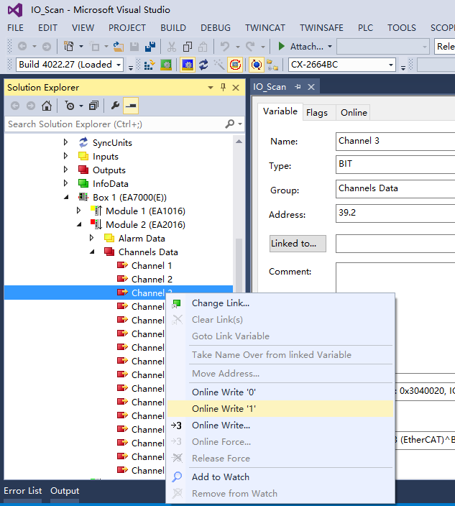Image resolution: width=455 pixels, height=506 pixels.
Task: Open the TWINSAFE menu
Action: 321,28
